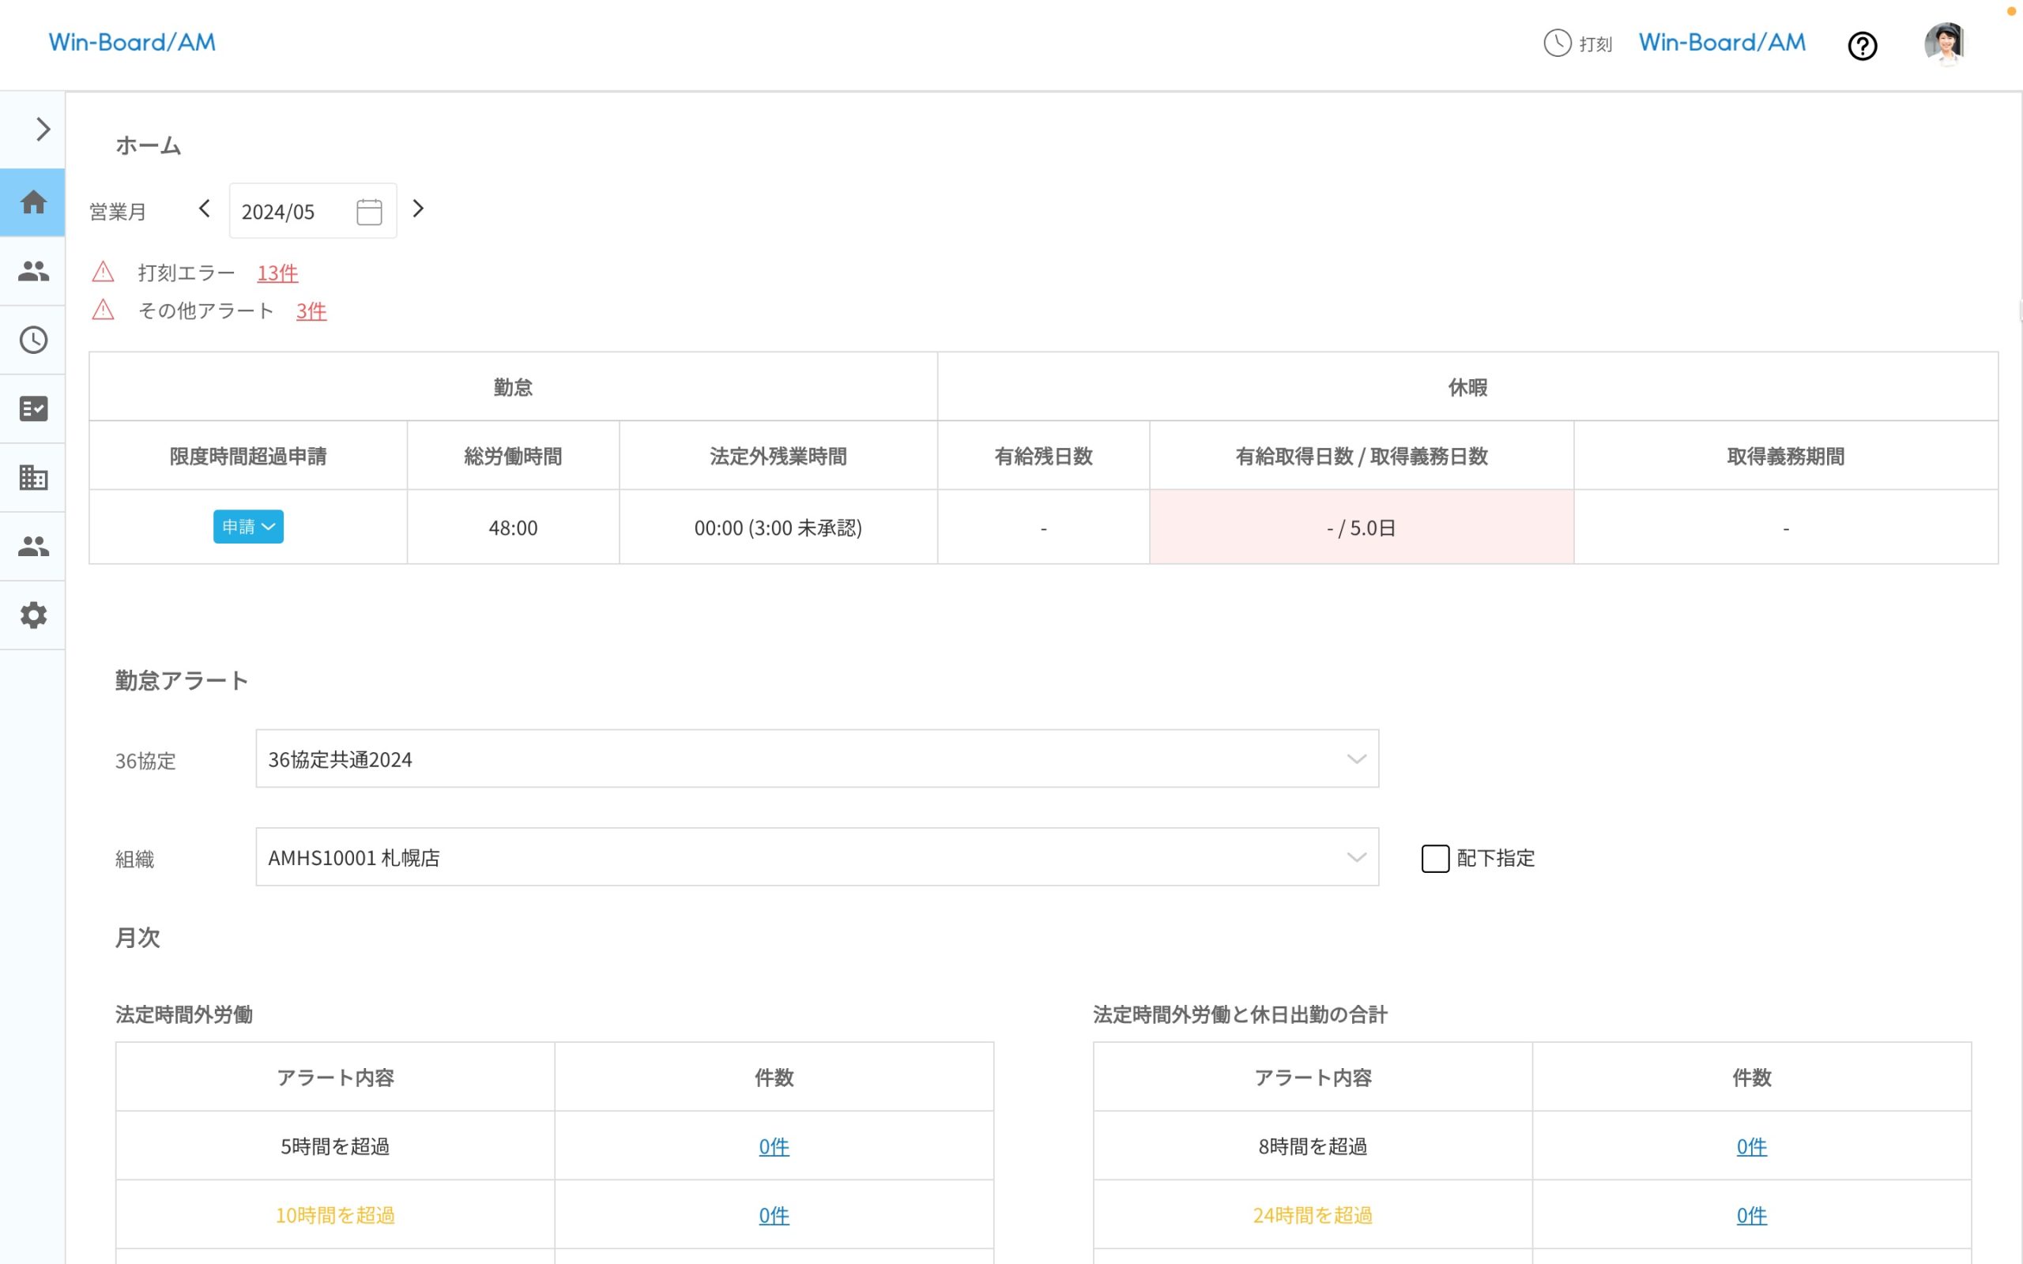Click the user avatar photo in the header
The height and width of the screenshot is (1264, 2023).
coord(1946,43)
